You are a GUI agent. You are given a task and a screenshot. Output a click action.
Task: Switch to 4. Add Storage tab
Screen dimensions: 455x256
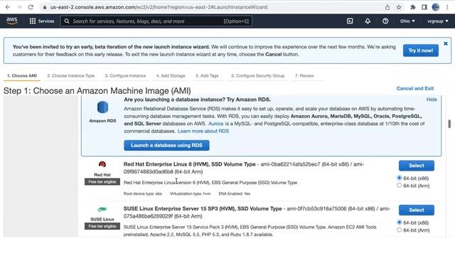click(x=171, y=76)
